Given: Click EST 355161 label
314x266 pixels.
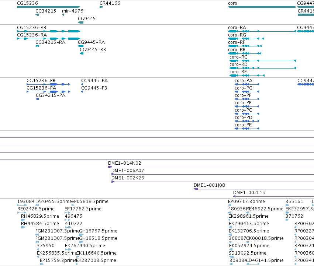Looking at the screenshot, I should pyautogui.click(x=294, y=202).
